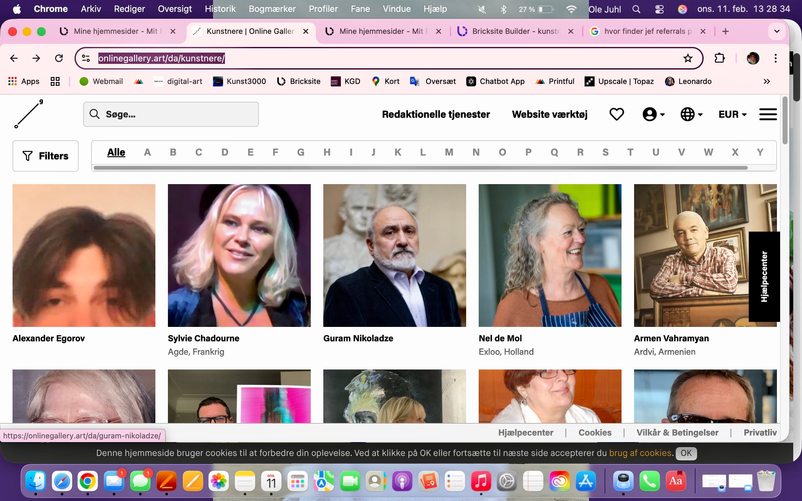
Task: Expand the language globe dropdown
Action: pyautogui.click(x=691, y=114)
